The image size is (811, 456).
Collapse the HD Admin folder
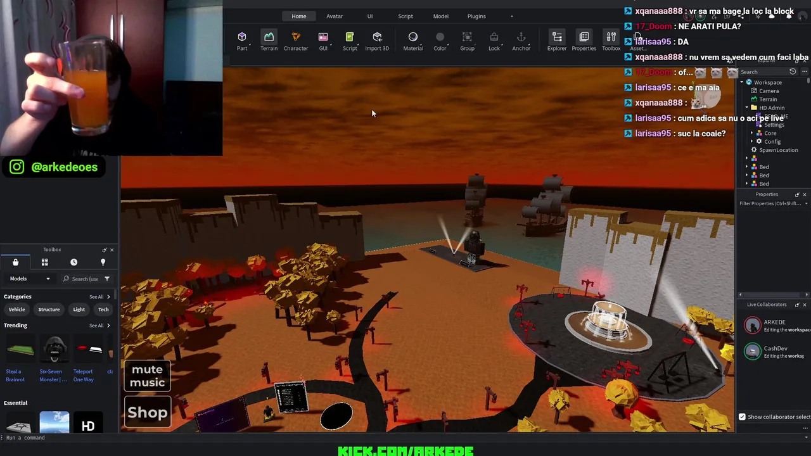[746, 108]
